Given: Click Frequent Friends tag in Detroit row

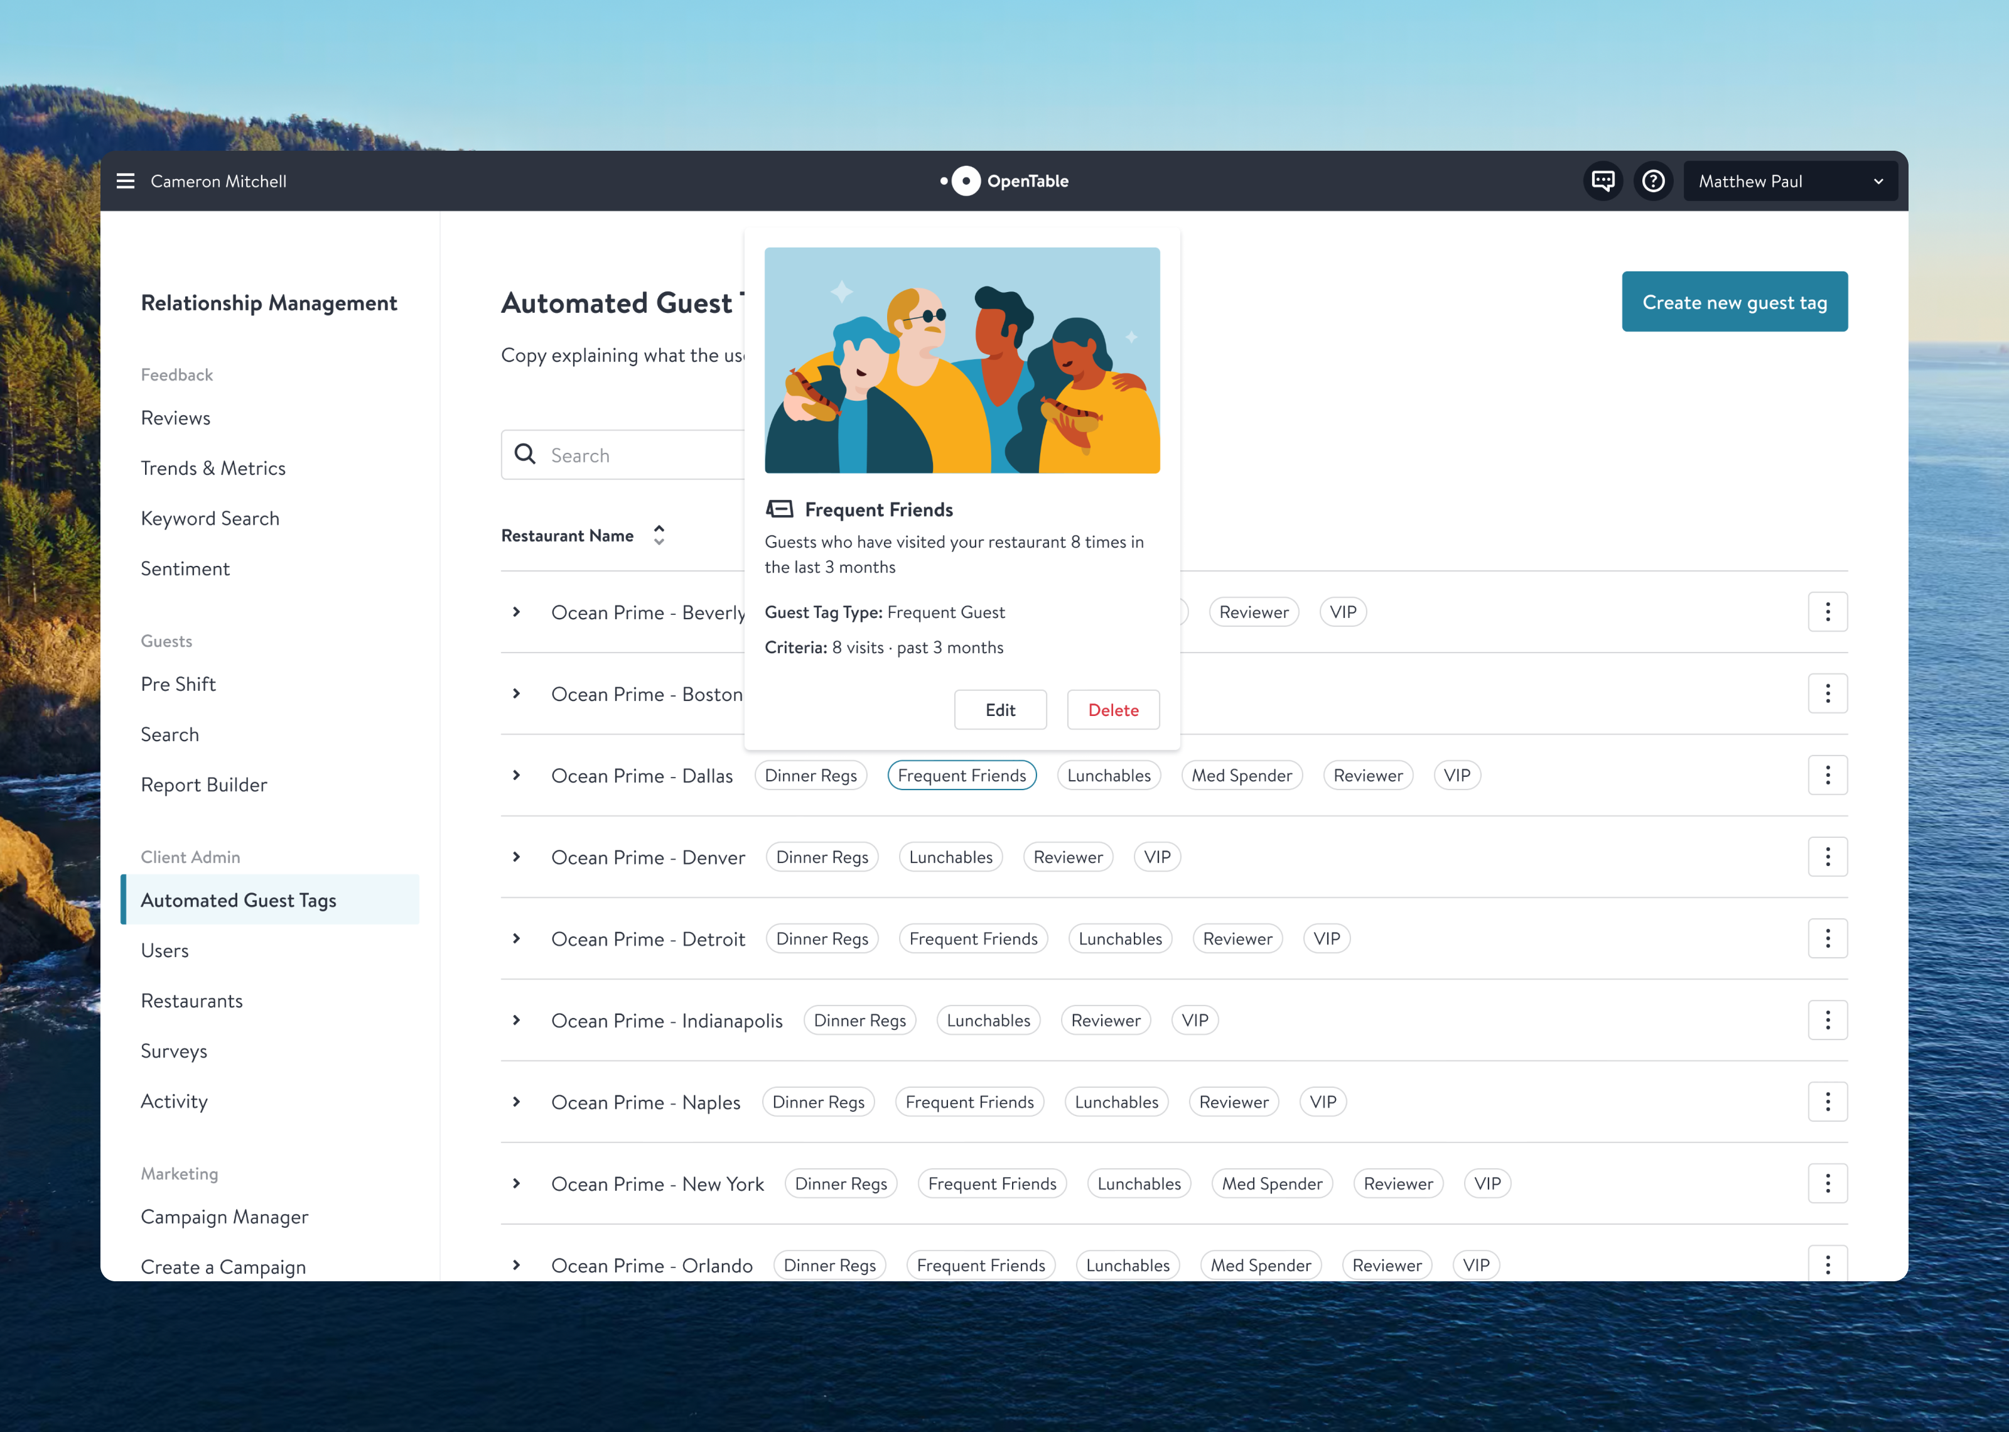Looking at the screenshot, I should [972, 938].
